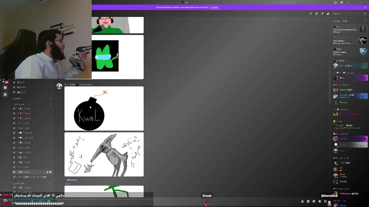The image size is (369, 207).
Task: Select member Sulton in member list
Action: (x=350, y=145)
